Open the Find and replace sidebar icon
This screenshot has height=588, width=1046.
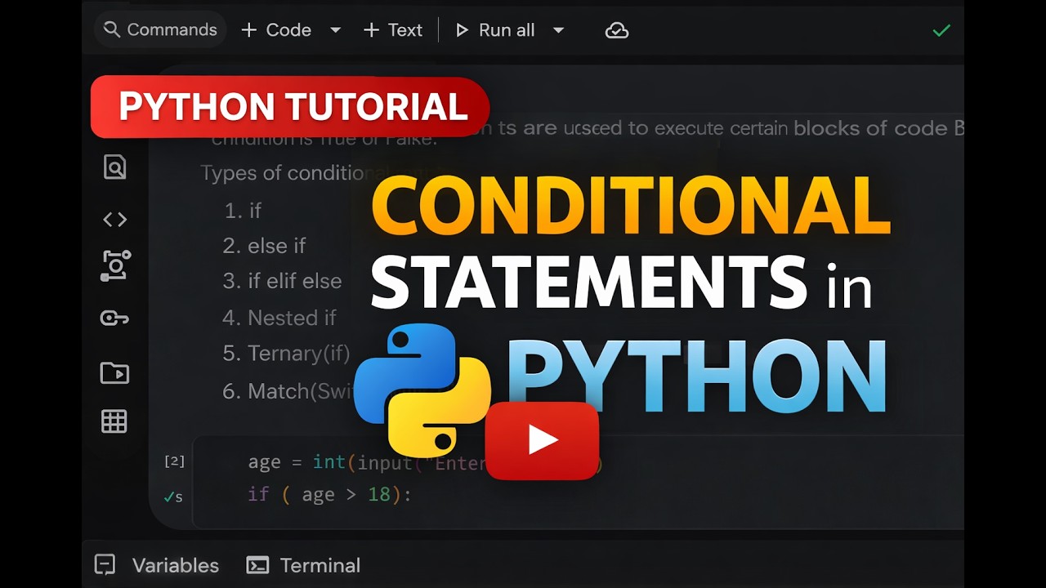pos(114,167)
